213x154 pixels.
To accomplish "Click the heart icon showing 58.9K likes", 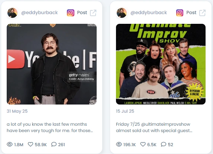I will pyautogui.click(x=30, y=144).
